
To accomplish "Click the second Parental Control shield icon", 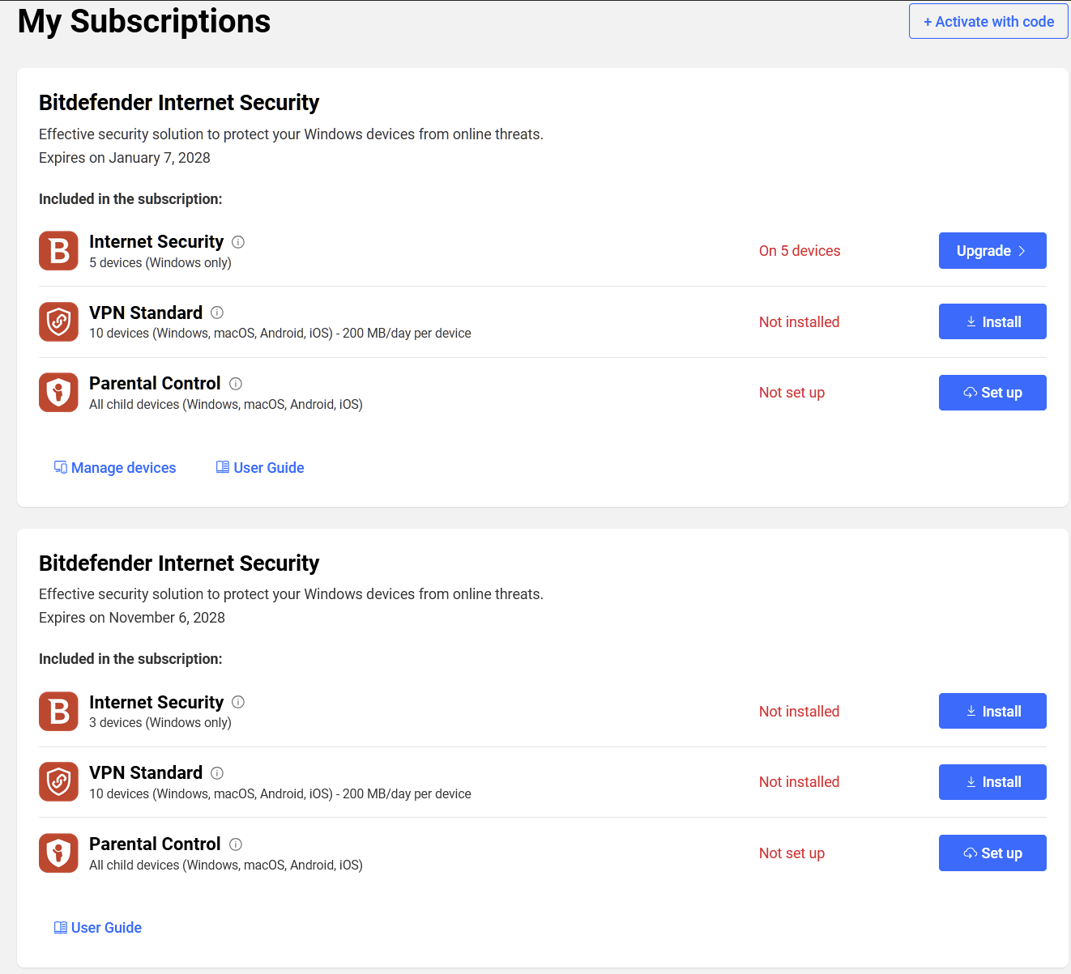I will (58, 853).
